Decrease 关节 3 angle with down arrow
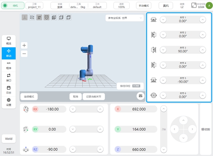 point(163,50)
